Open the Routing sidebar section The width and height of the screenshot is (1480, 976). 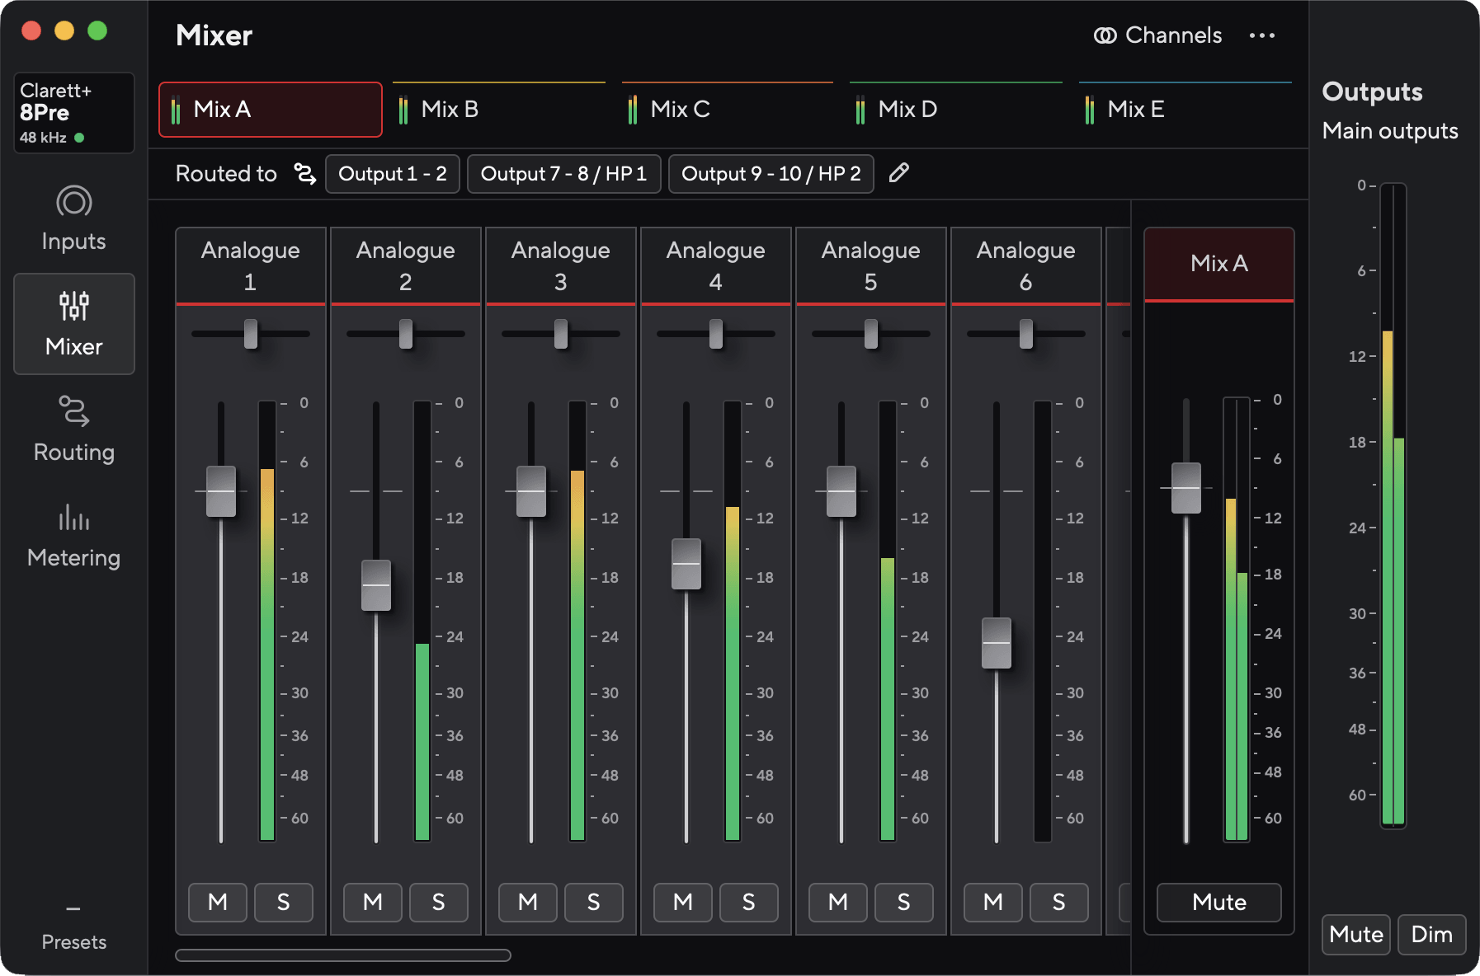pos(73,429)
